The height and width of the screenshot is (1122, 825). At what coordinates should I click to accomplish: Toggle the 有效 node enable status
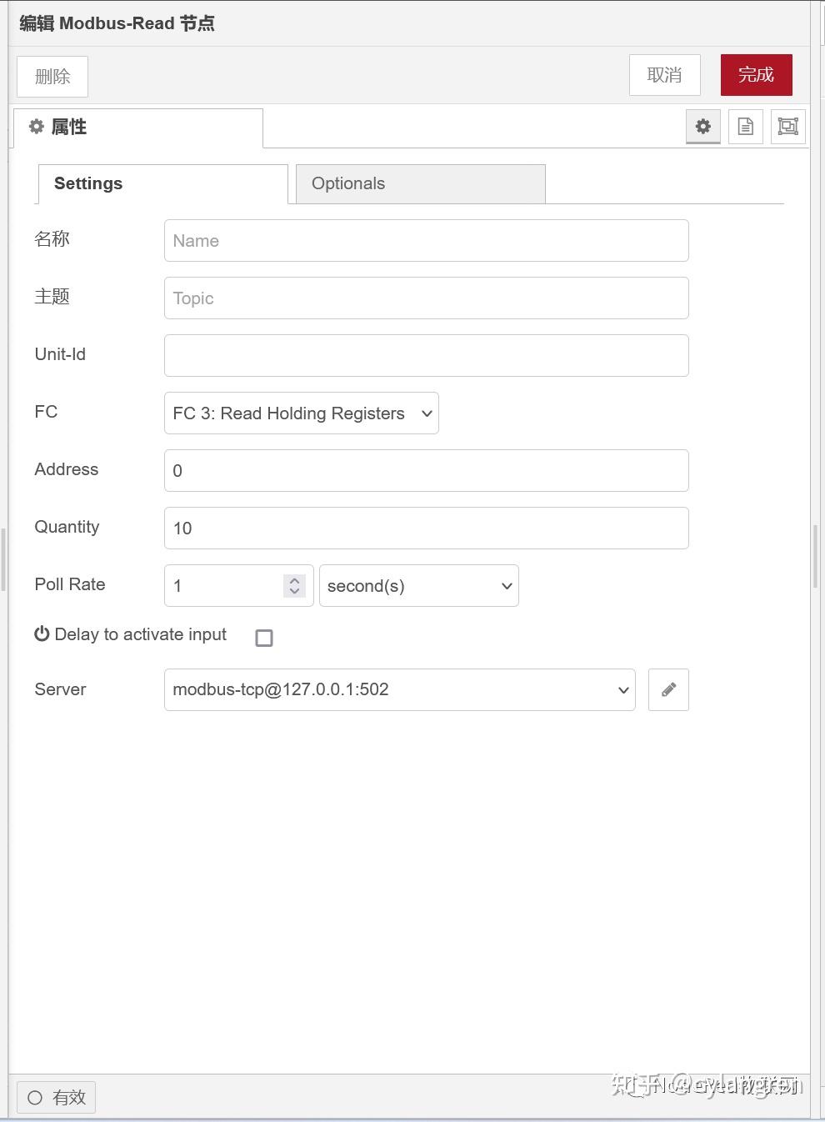pyautogui.click(x=56, y=1098)
